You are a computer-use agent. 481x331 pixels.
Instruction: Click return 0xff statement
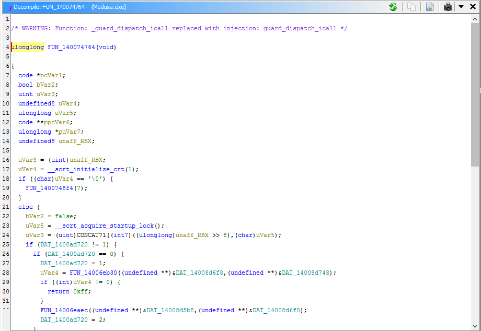pos(69,291)
